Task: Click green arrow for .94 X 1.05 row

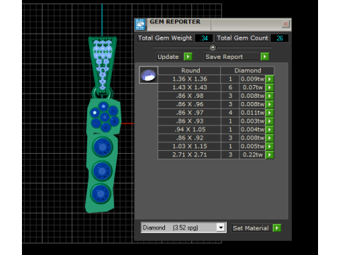Action: click(269, 130)
